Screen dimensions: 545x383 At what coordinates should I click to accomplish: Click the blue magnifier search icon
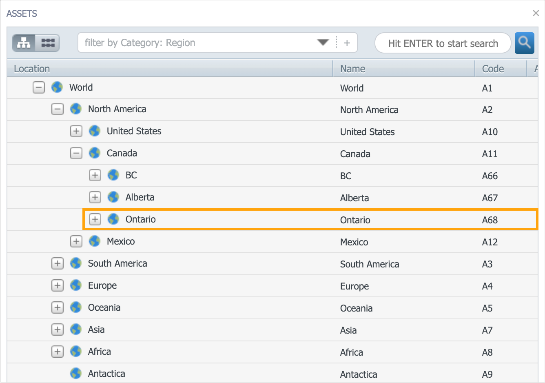pos(525,42)
